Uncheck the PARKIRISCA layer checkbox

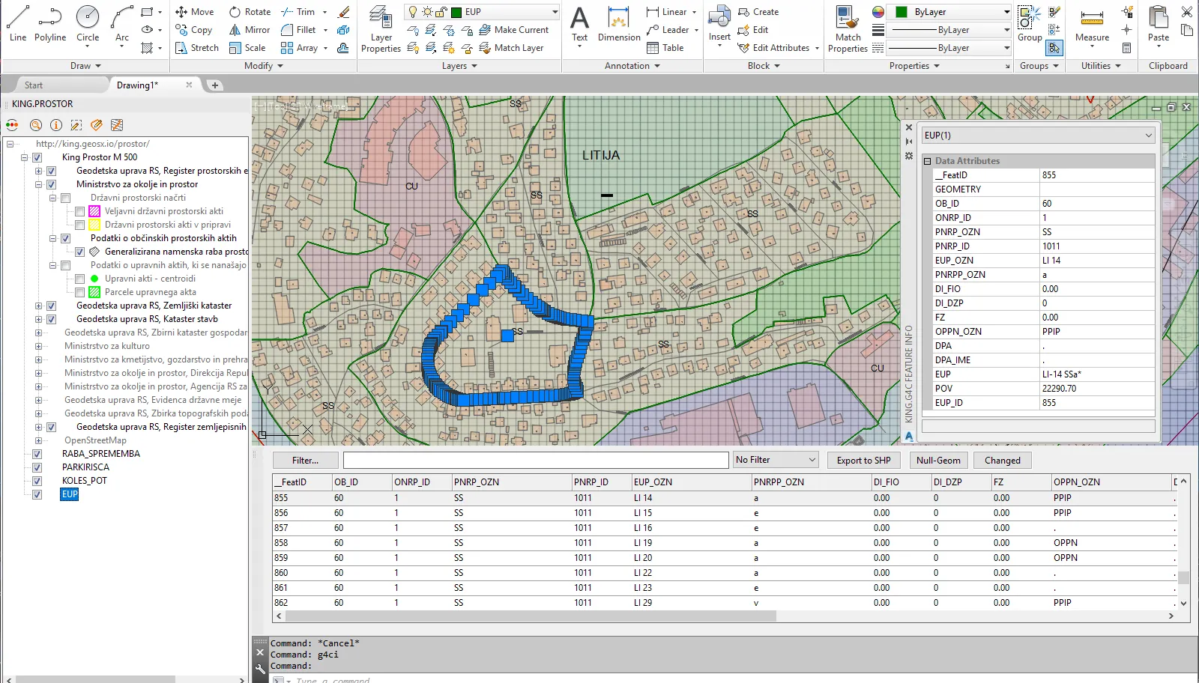tap(37, 467)
